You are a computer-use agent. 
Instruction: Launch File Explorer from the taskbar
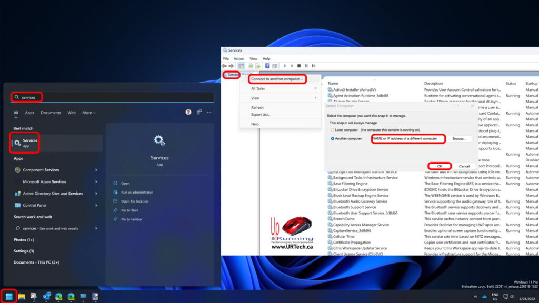(x=23, y=296)
